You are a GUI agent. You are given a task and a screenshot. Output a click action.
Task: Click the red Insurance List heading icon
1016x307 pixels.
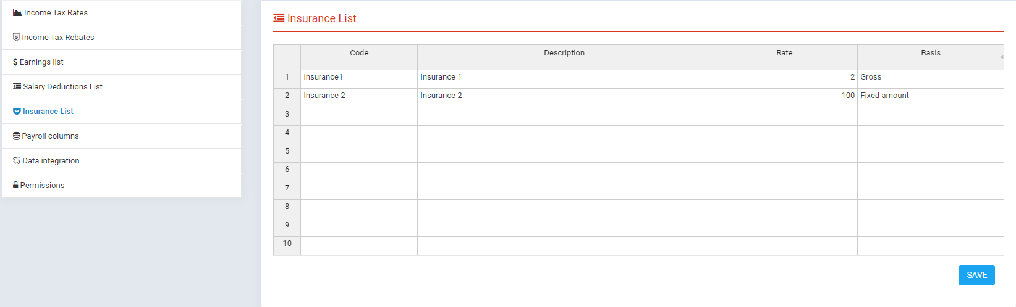point(279,18)
